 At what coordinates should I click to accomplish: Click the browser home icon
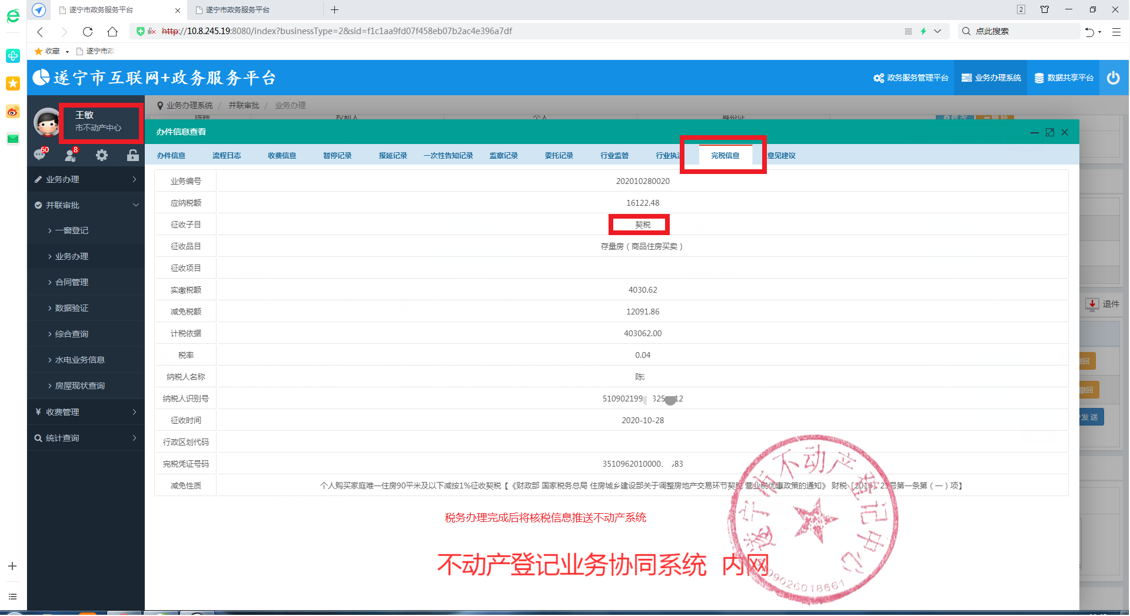click(x=112, y=32)
